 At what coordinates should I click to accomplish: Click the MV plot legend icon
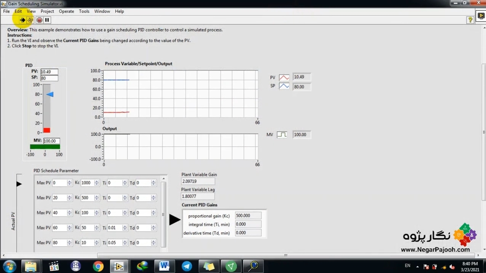point(282,135)
